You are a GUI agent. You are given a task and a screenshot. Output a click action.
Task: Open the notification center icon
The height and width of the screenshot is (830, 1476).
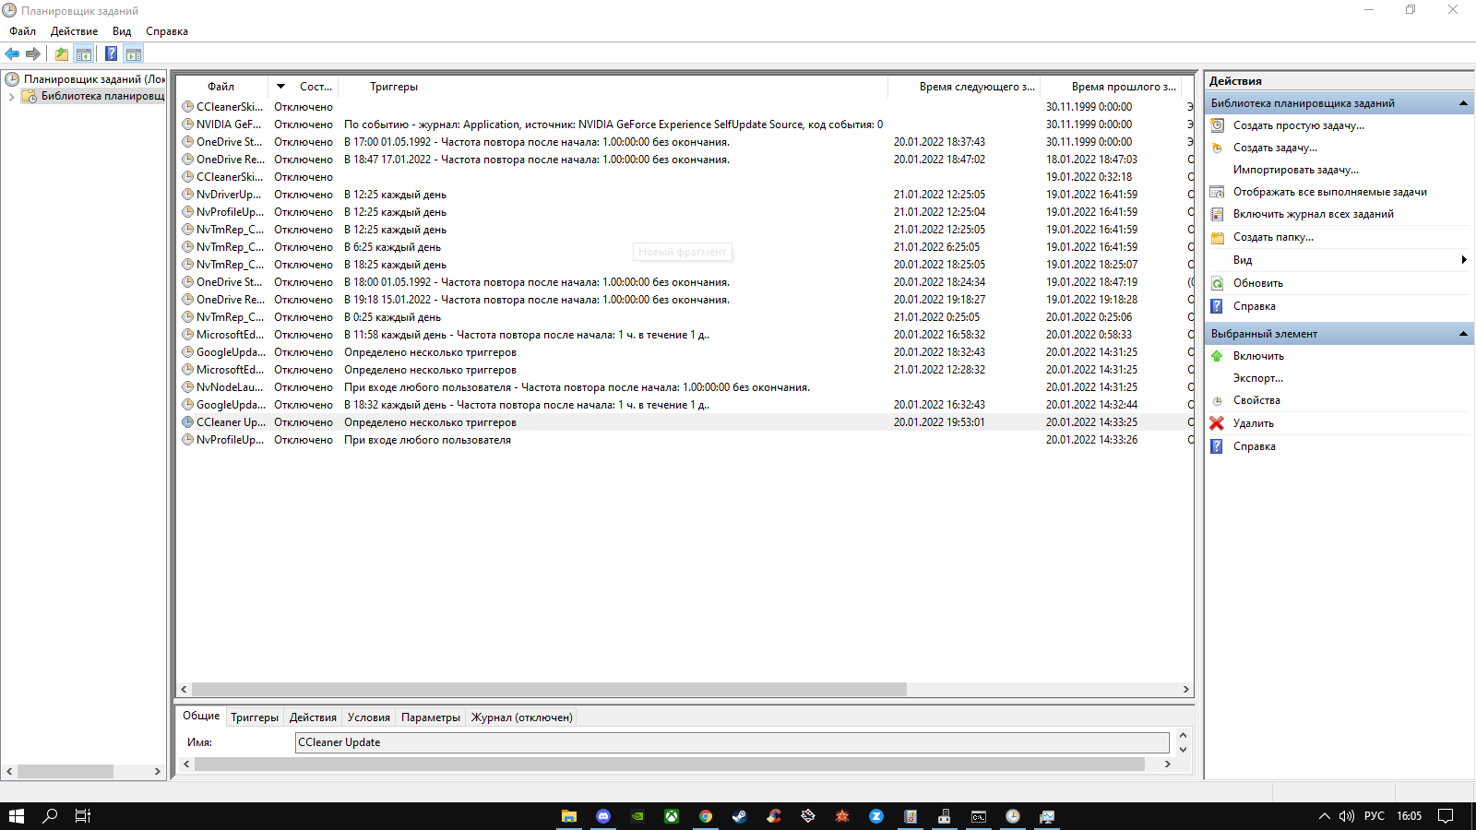click(1446, 816)
